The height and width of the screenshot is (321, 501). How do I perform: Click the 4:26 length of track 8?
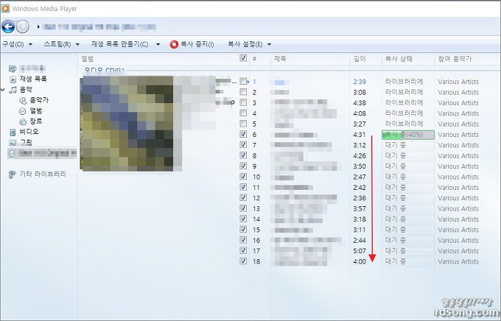click(360, 156)
